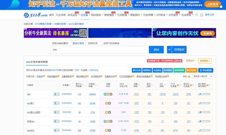The height and width of the screenshot is (135, 226).
Task: Click green traffic feature icon in 百度seo row
Action: click(x=105, y=121)
